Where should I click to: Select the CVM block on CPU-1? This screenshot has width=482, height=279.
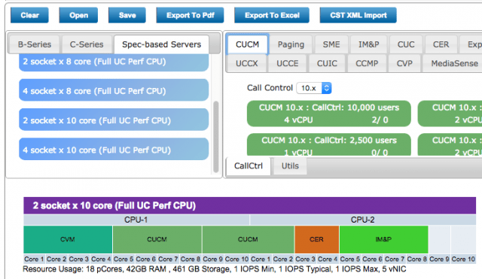(68, 239)
